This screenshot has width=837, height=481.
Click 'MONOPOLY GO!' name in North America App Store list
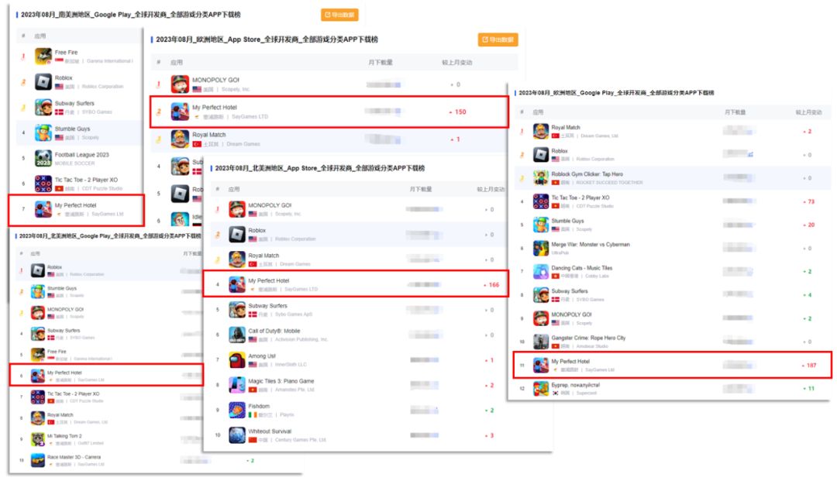tap(270, 205)
